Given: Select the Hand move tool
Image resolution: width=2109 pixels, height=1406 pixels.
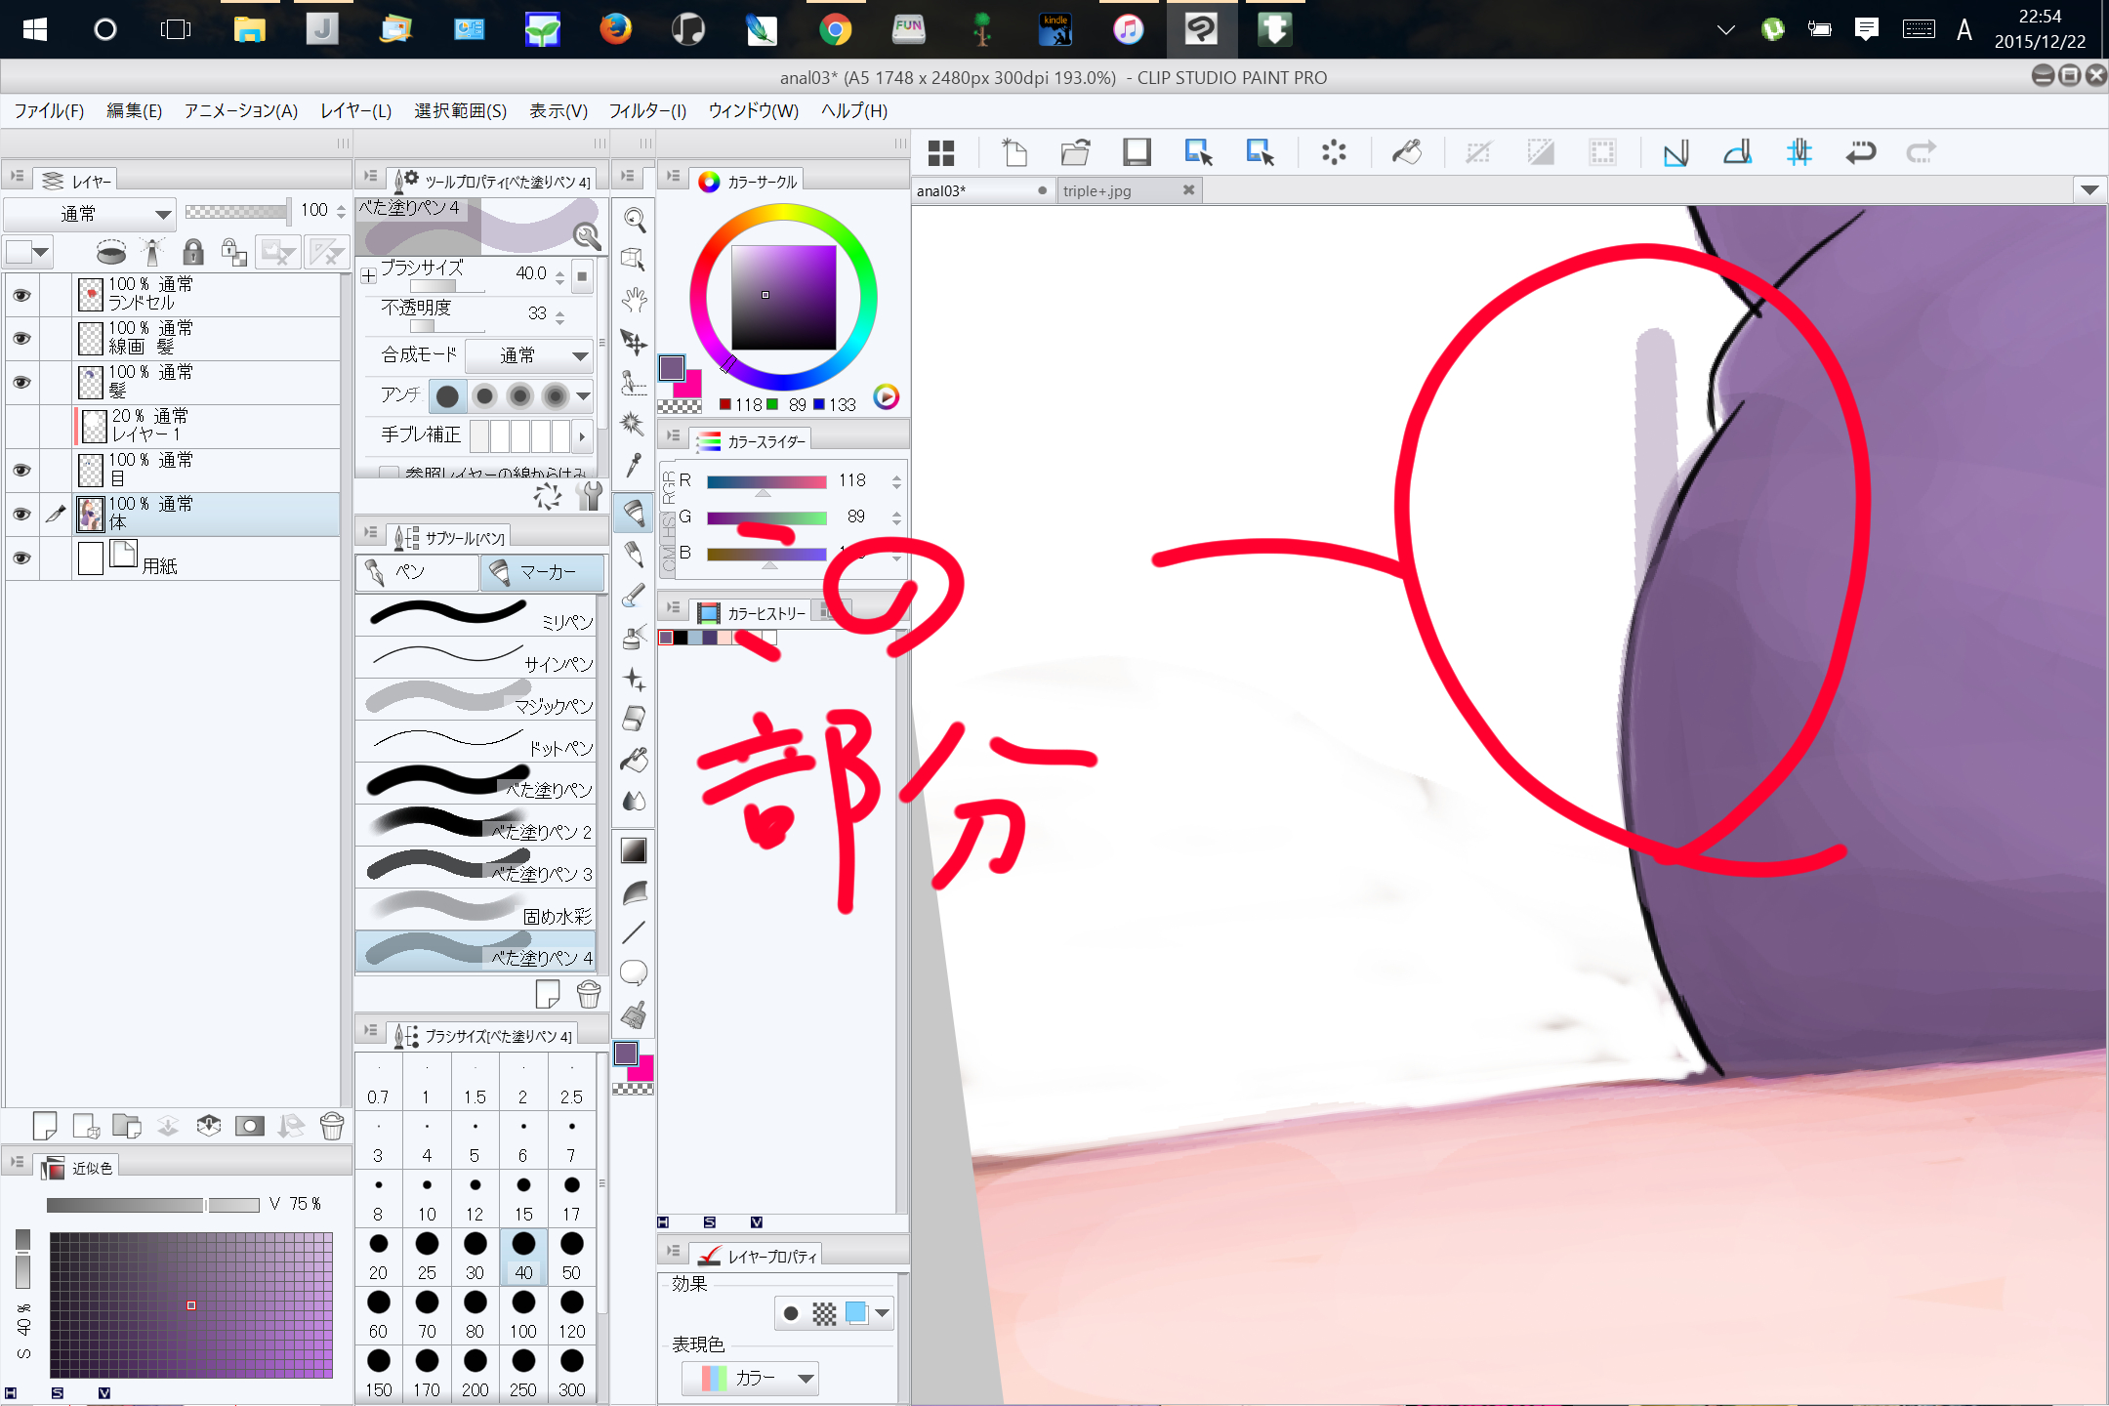Looking at the screenshot, I should 635,300.
